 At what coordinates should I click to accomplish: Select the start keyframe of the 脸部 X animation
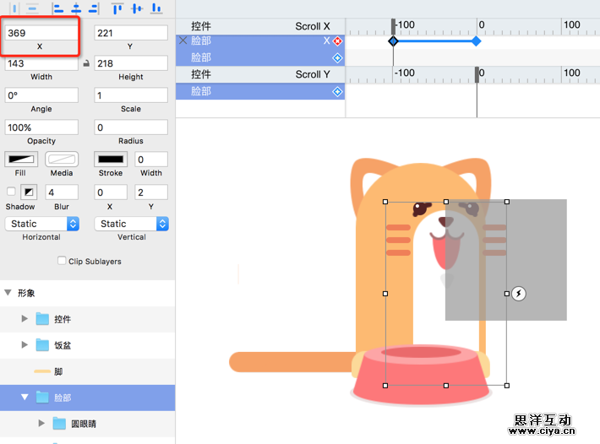point(393,41)
